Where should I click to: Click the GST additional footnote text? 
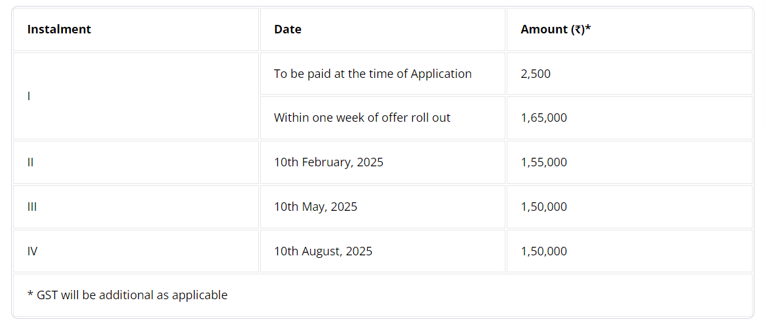128,295
